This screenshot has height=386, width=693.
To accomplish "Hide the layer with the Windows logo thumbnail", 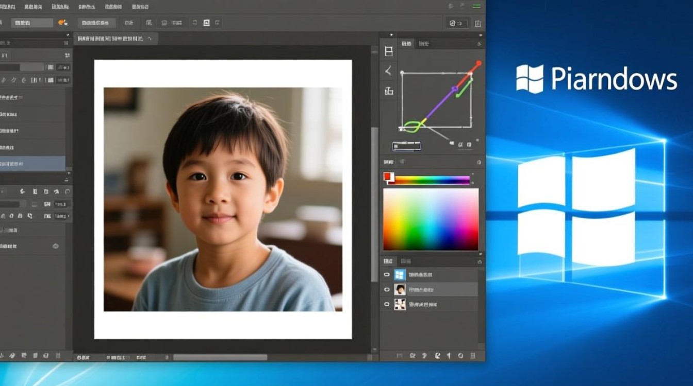I will click(387, 275).
